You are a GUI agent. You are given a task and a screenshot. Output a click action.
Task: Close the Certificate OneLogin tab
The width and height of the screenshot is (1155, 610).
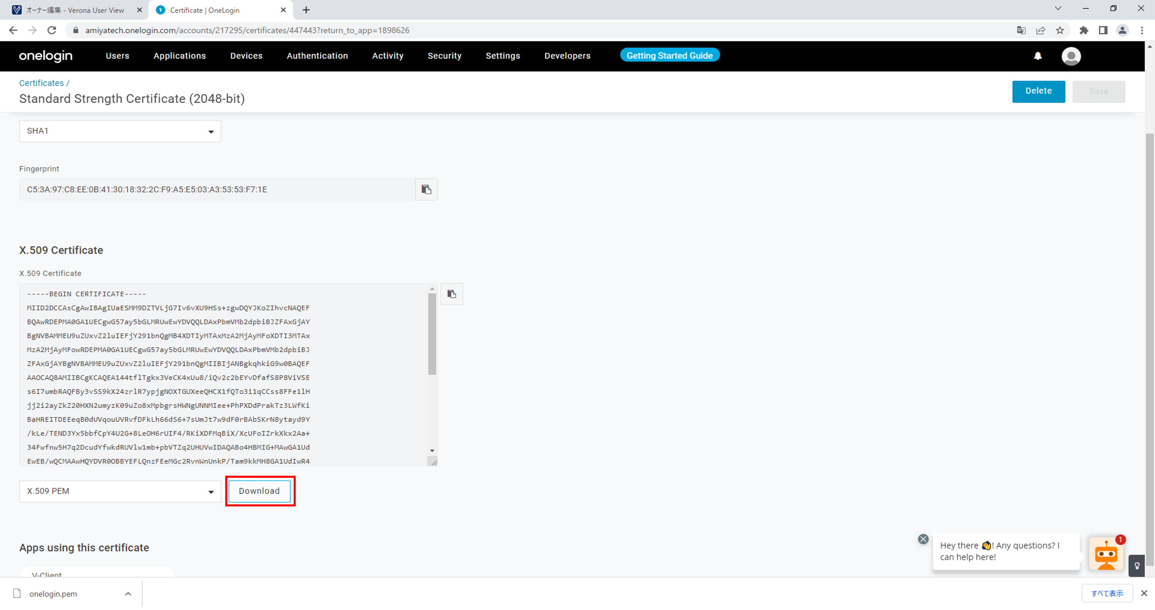[x=283, y=10]
